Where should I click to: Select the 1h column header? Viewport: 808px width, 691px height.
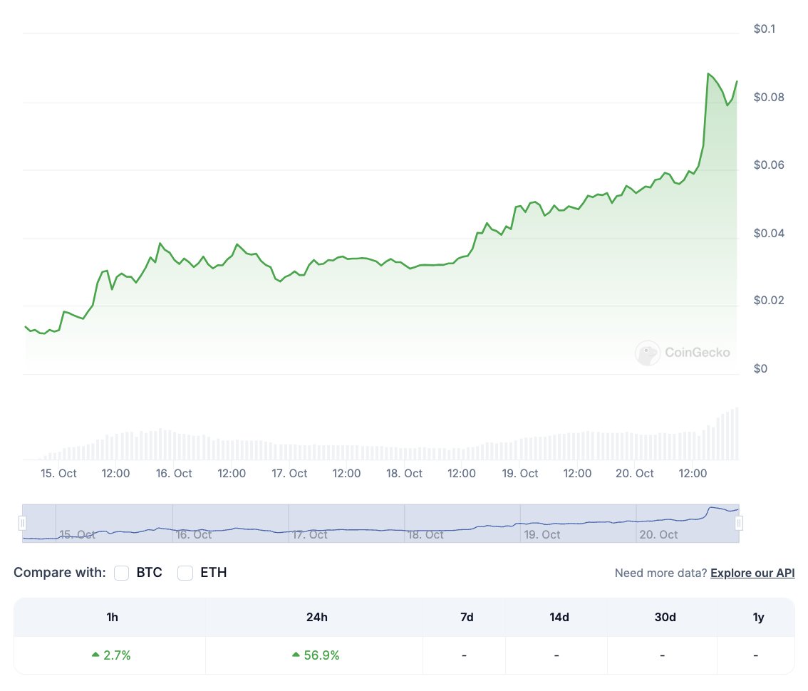tap(112, 617)
